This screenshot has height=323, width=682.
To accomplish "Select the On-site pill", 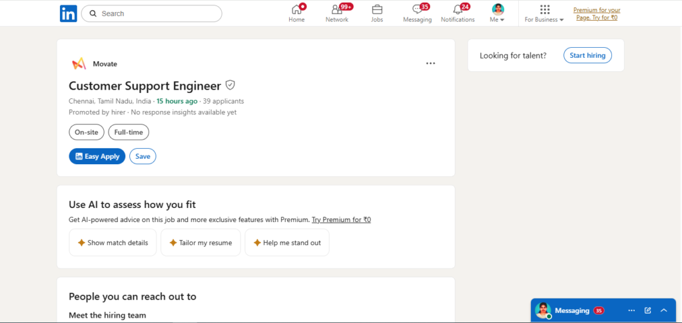I will point(87,132).
